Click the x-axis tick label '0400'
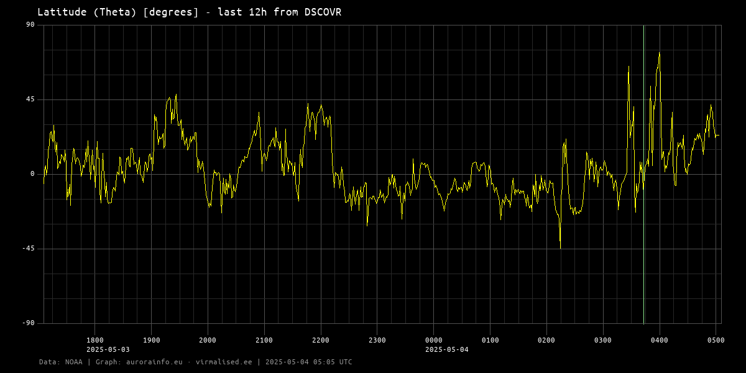Image resolution: width=746 pixels, height=373 pixels. click(660, 340)
